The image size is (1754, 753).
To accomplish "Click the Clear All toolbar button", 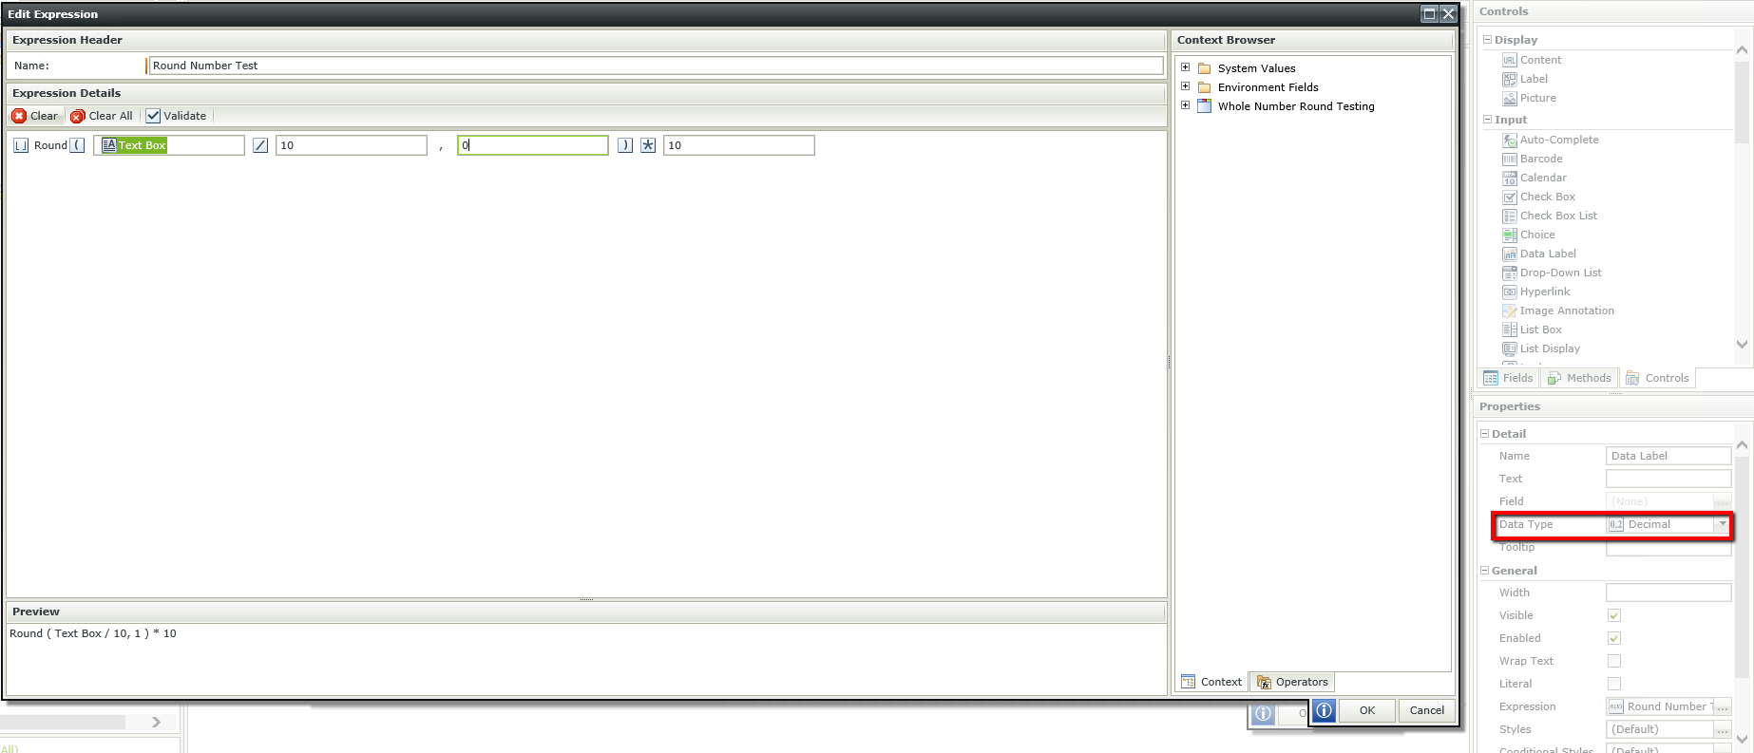I will pos(102,116).
